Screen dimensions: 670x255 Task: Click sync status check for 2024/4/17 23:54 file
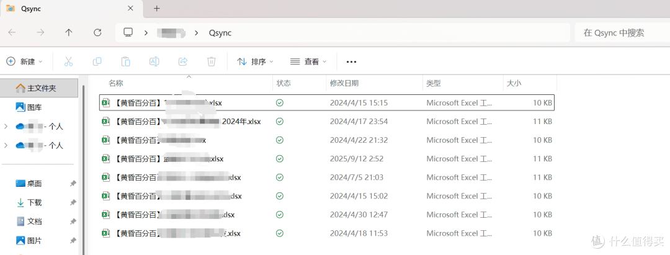tap(280, 122)
